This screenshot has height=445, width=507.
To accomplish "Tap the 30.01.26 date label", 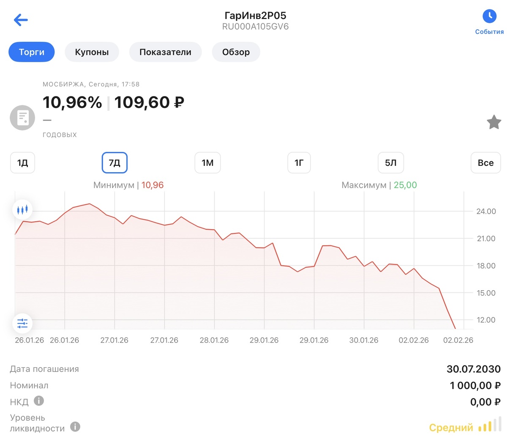I will (364, 340).
